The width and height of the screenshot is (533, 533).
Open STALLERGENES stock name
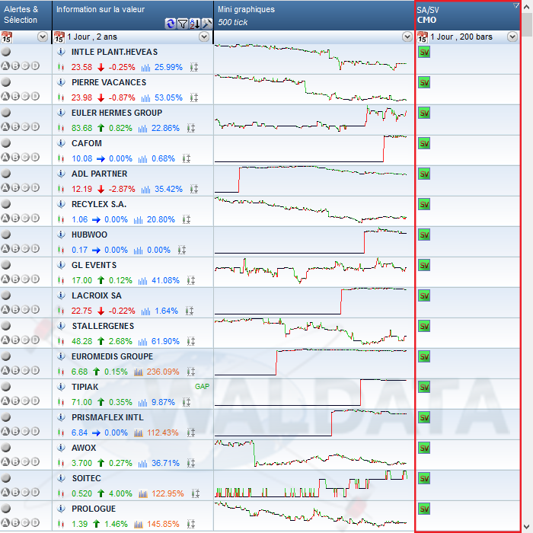[103, 326]
